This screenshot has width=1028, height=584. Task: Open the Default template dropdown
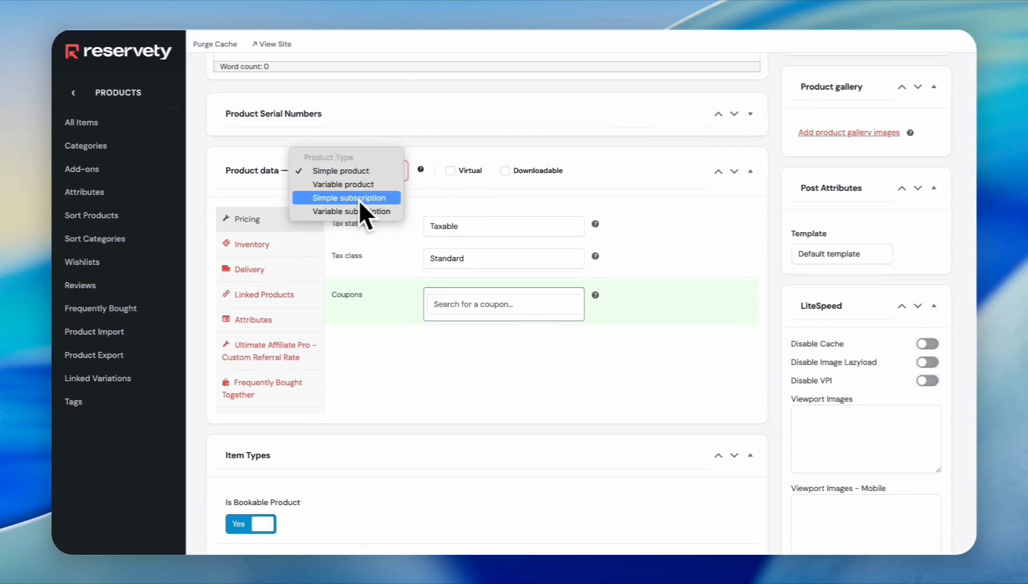(841, 254)
